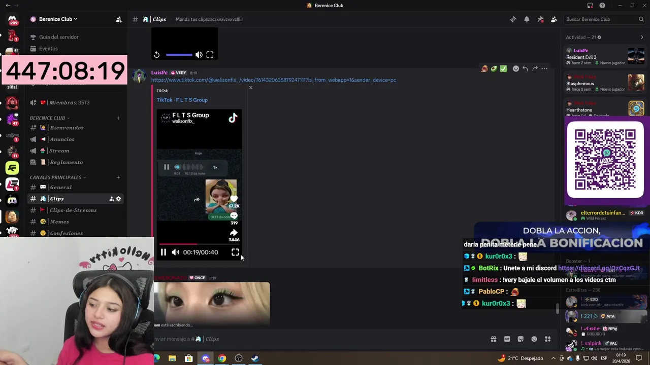Select Reglamento channel
Screen dimensions: 650x365
pos(75,162)
